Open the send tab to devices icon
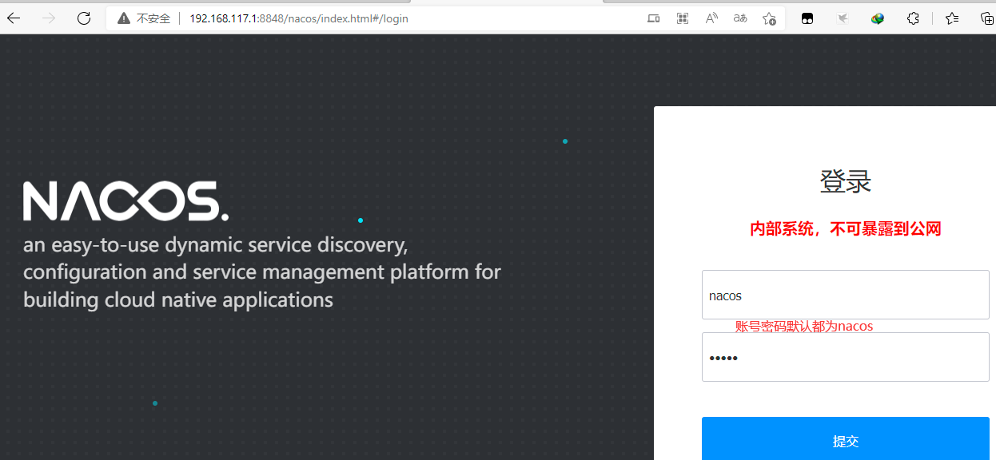Image resolution: width=996 pixels, height=460 pixels. [x=653, y=18]
